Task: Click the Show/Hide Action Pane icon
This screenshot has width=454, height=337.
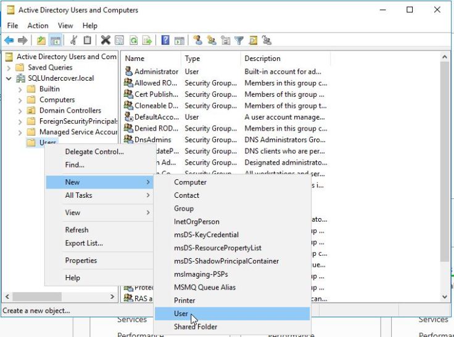Action: pos(180,40)
